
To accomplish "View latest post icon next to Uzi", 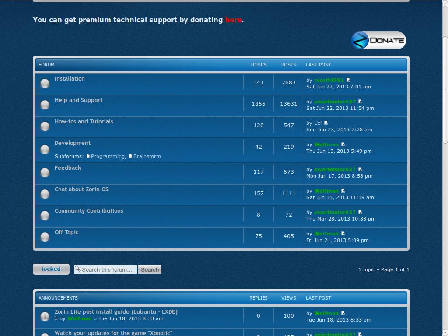I will 326,123.
